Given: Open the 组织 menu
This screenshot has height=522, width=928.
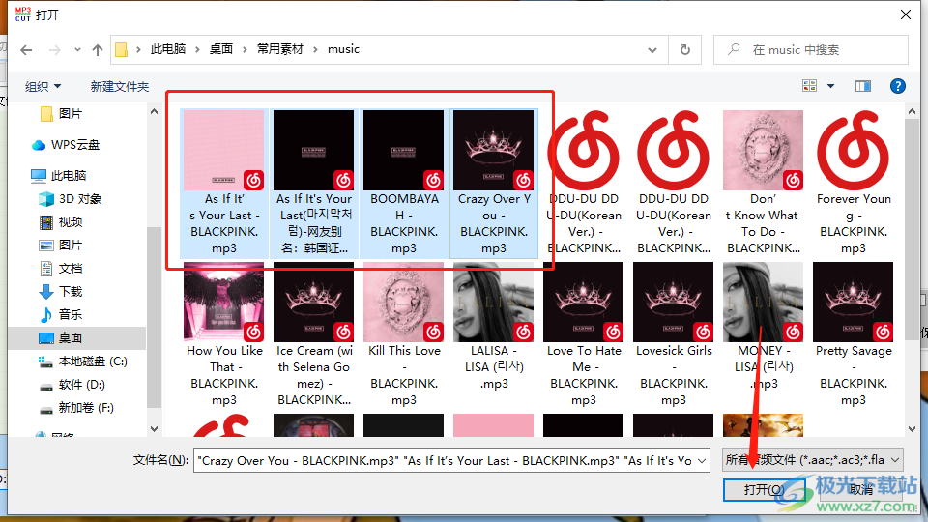Looking at the screenshot, I should 43,86.
